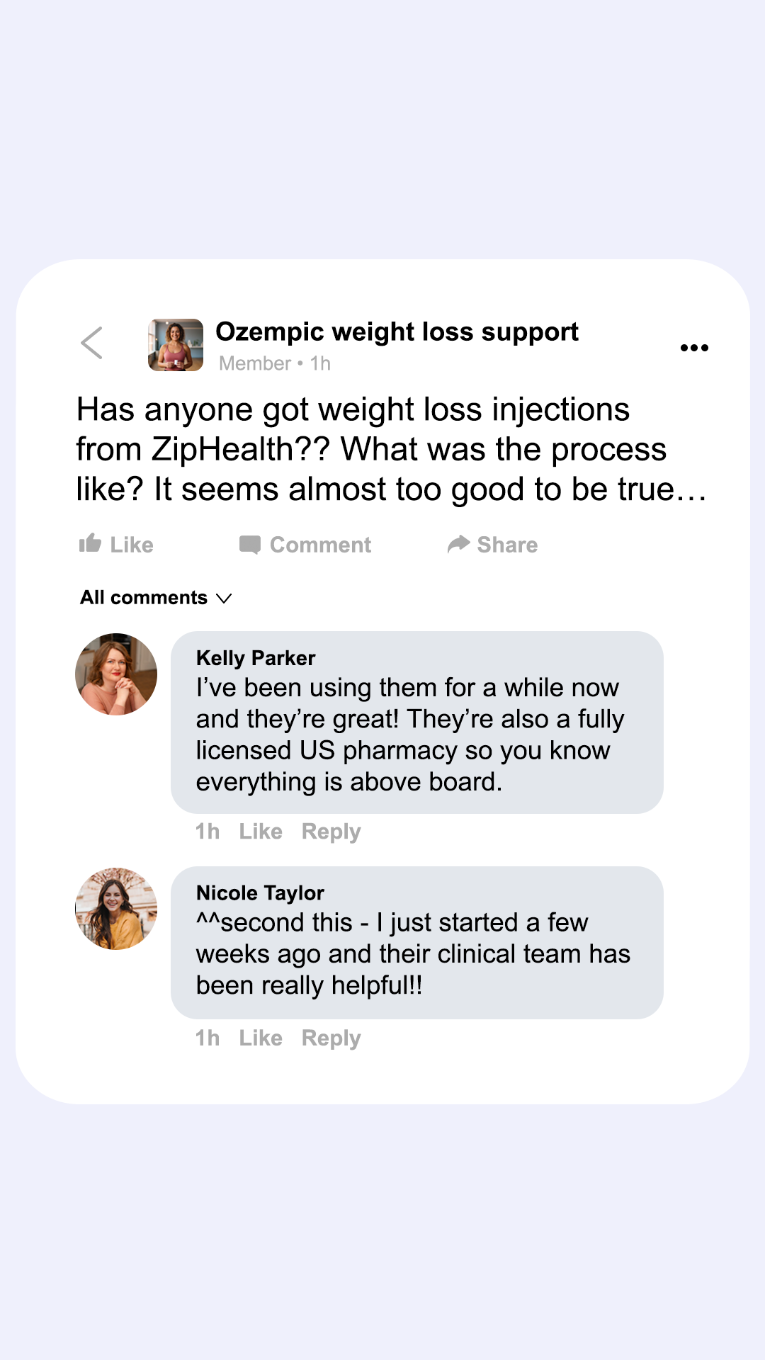
Task: Click Kelly Parker's name
Action: [256, 658]
